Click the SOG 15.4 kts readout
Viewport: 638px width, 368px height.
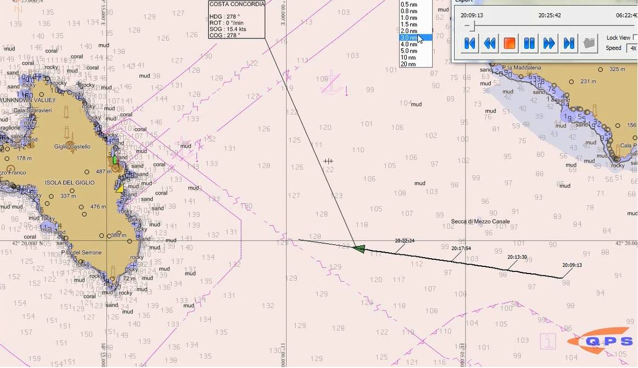[228, 29]
